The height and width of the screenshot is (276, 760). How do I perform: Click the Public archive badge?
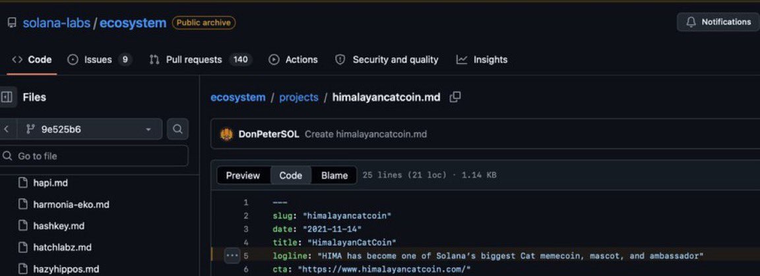(204, 22)
